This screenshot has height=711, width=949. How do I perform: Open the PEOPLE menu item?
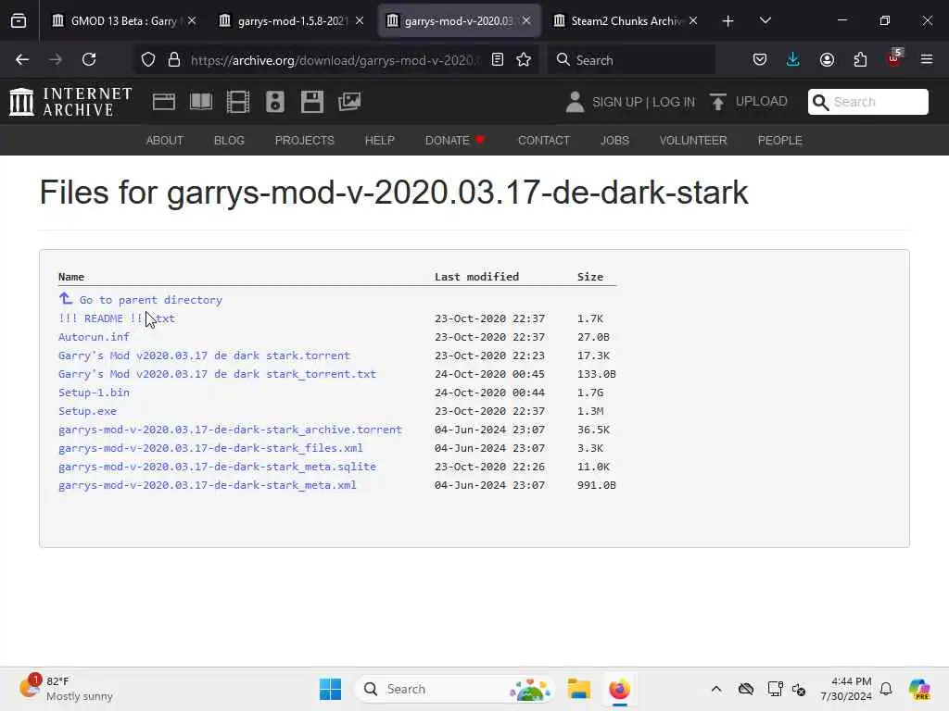click(x=780, y=141)
